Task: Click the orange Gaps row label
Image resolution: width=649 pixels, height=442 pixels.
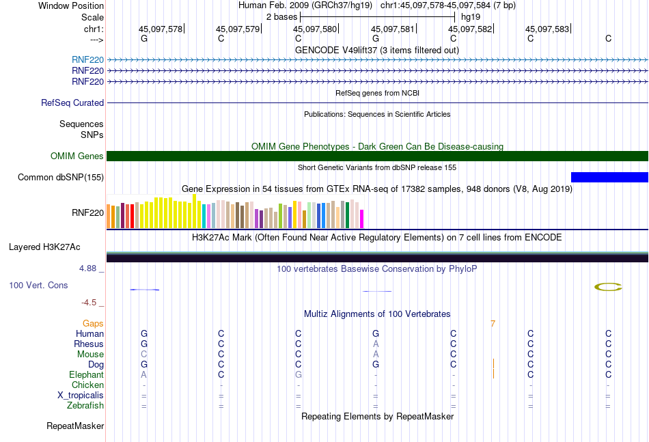Action: (x=93, y=324)
